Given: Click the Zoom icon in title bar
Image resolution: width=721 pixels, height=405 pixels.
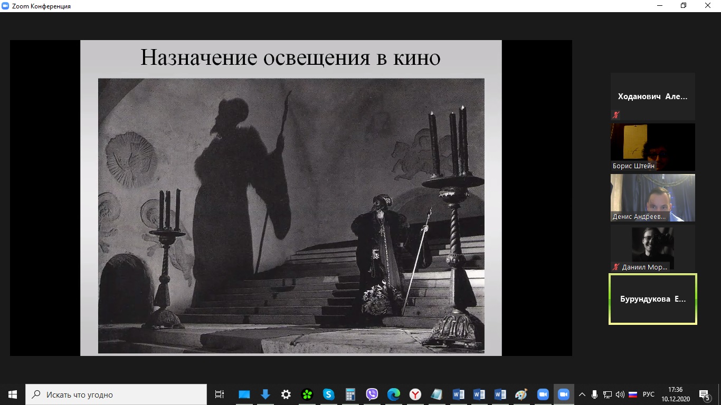Looking at the screenshot, I should coord(5,6).
